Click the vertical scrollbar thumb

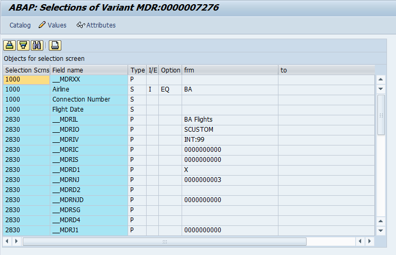pos(381,115)
